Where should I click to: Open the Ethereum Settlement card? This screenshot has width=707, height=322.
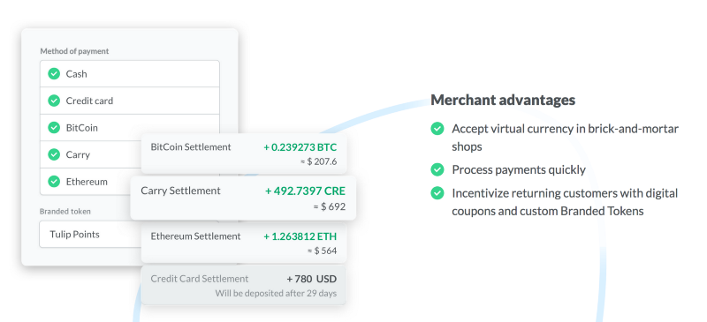[x=244, y=243]
